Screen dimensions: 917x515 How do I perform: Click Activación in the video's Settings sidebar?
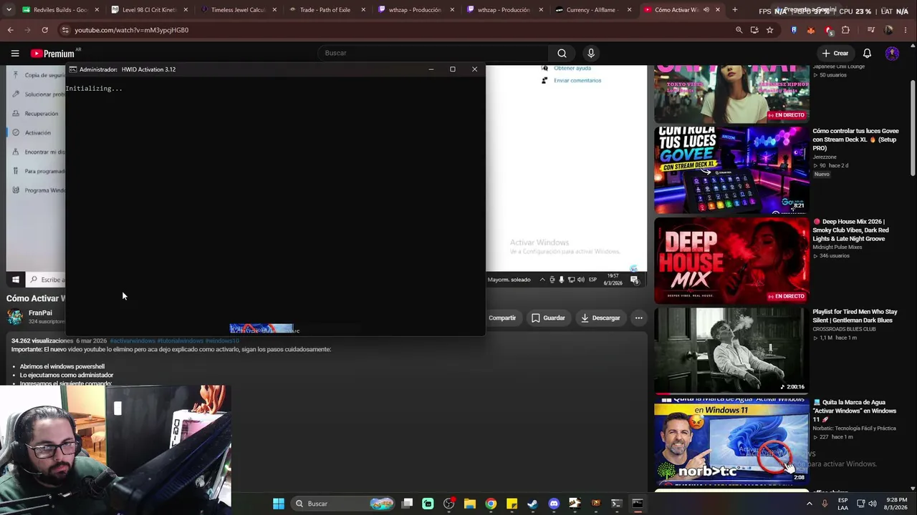tap(38, 133)
